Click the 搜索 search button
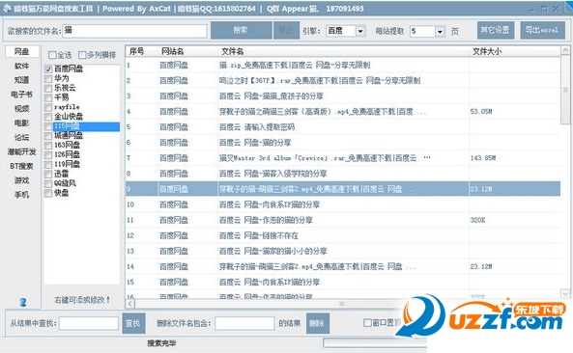The width and height of the screenshot is (573, 353). coord(242,30)
